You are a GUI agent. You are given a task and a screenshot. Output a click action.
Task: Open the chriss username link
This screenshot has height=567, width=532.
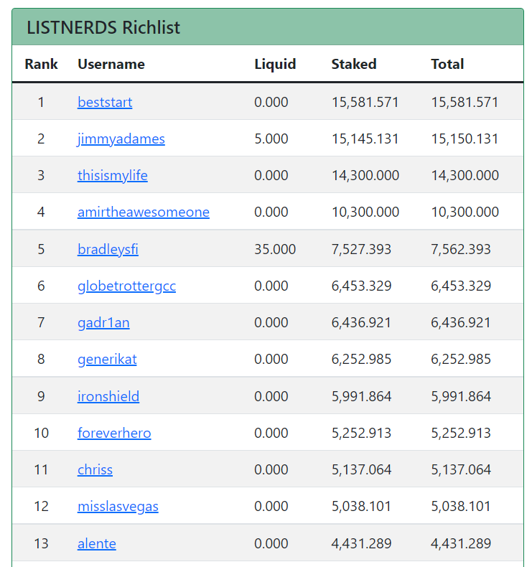[x=95, y=469]
